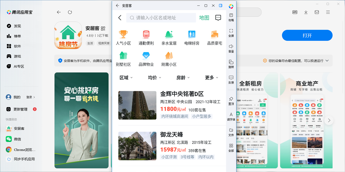Image resolution: width=345 pixels, height=172 pixels.
Task: Open 文件 folder in side toolbar
Action: point(231,132)
